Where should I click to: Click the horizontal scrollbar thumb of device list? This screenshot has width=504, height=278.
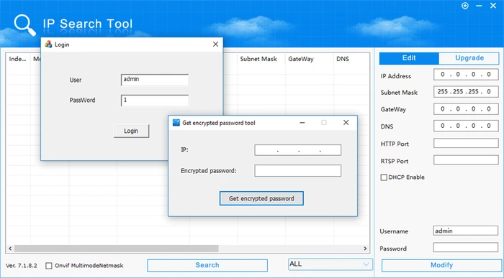(x=117, y=249)
